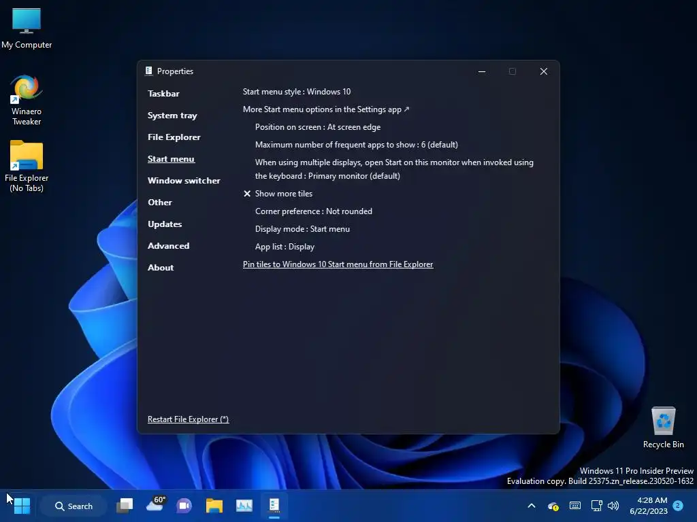Open the Taskbar settings section
The width and height of the screenshot is (697, 522).
click(163, 94)
